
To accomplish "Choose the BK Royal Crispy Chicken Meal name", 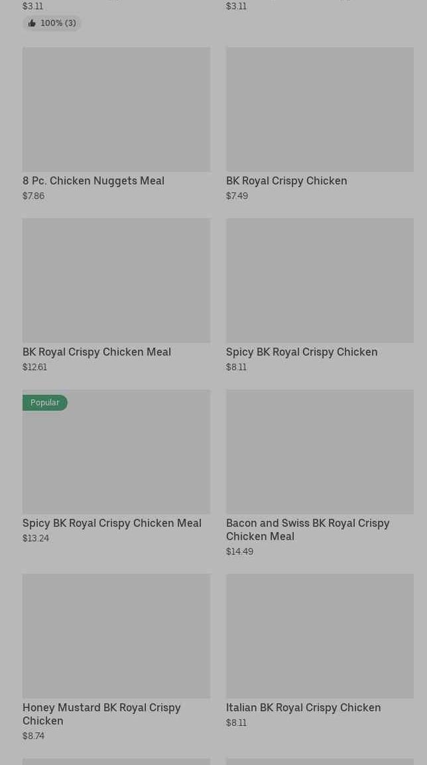I will 97,352.
